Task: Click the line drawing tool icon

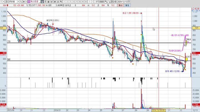Action: pyautogui.click(x=109, y=2)
